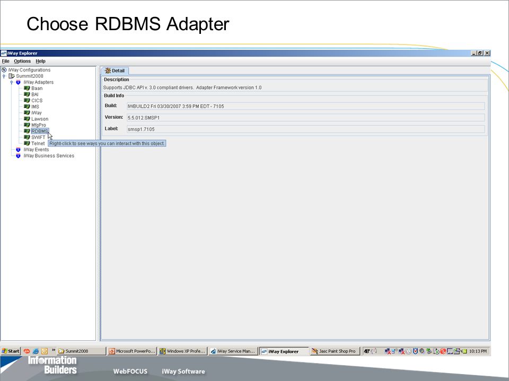Click the Version field 5.5.012.SMSP1
The image size is (509, 381).
(x=305, y=117)
